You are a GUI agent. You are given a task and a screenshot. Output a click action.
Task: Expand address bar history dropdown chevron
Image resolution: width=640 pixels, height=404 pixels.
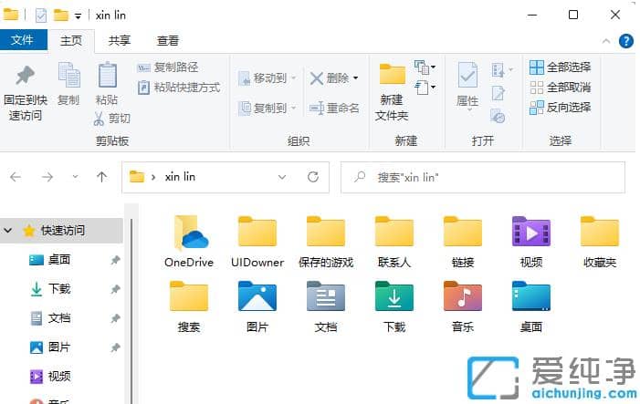[x=281, y=177]
